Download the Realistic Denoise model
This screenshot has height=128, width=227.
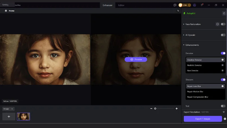(222, 65)
